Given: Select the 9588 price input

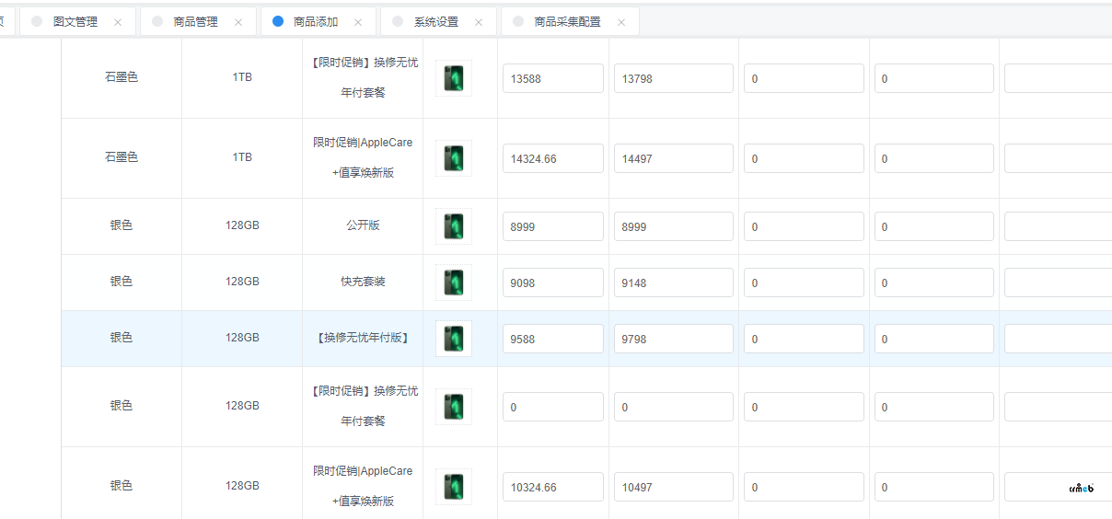Looking at the screenshot, I should tap(553, 339).
